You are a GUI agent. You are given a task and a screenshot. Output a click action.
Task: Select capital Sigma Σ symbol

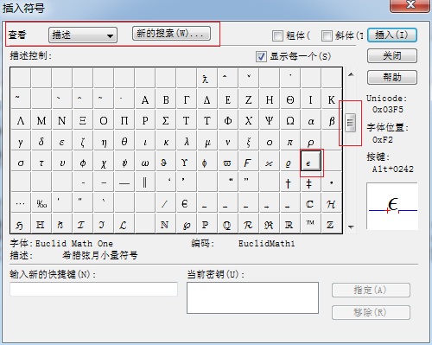[x=166, y=121]
